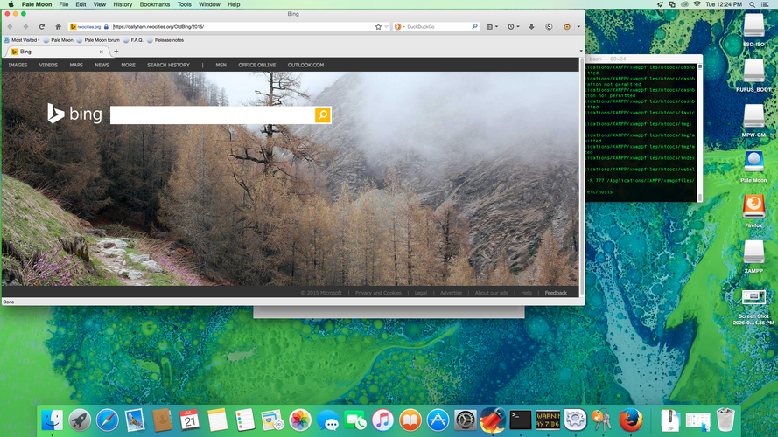Click the site identity lock icon
778x437 pixels.
click(106, 27)
